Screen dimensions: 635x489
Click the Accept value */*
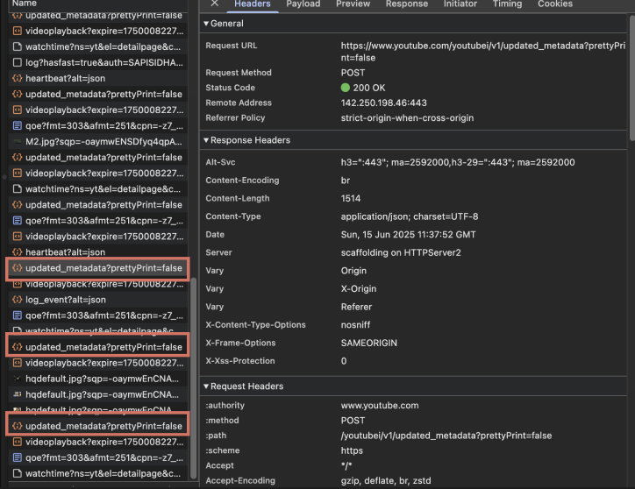346,465
